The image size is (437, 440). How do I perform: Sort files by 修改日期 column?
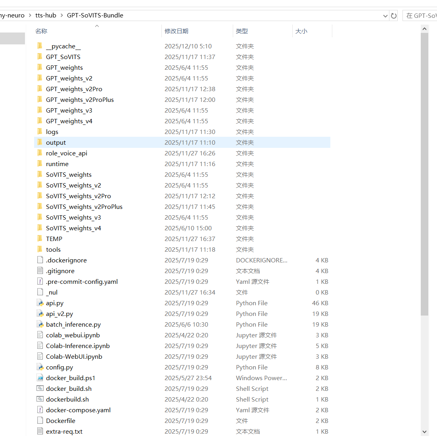coord(176,31)
